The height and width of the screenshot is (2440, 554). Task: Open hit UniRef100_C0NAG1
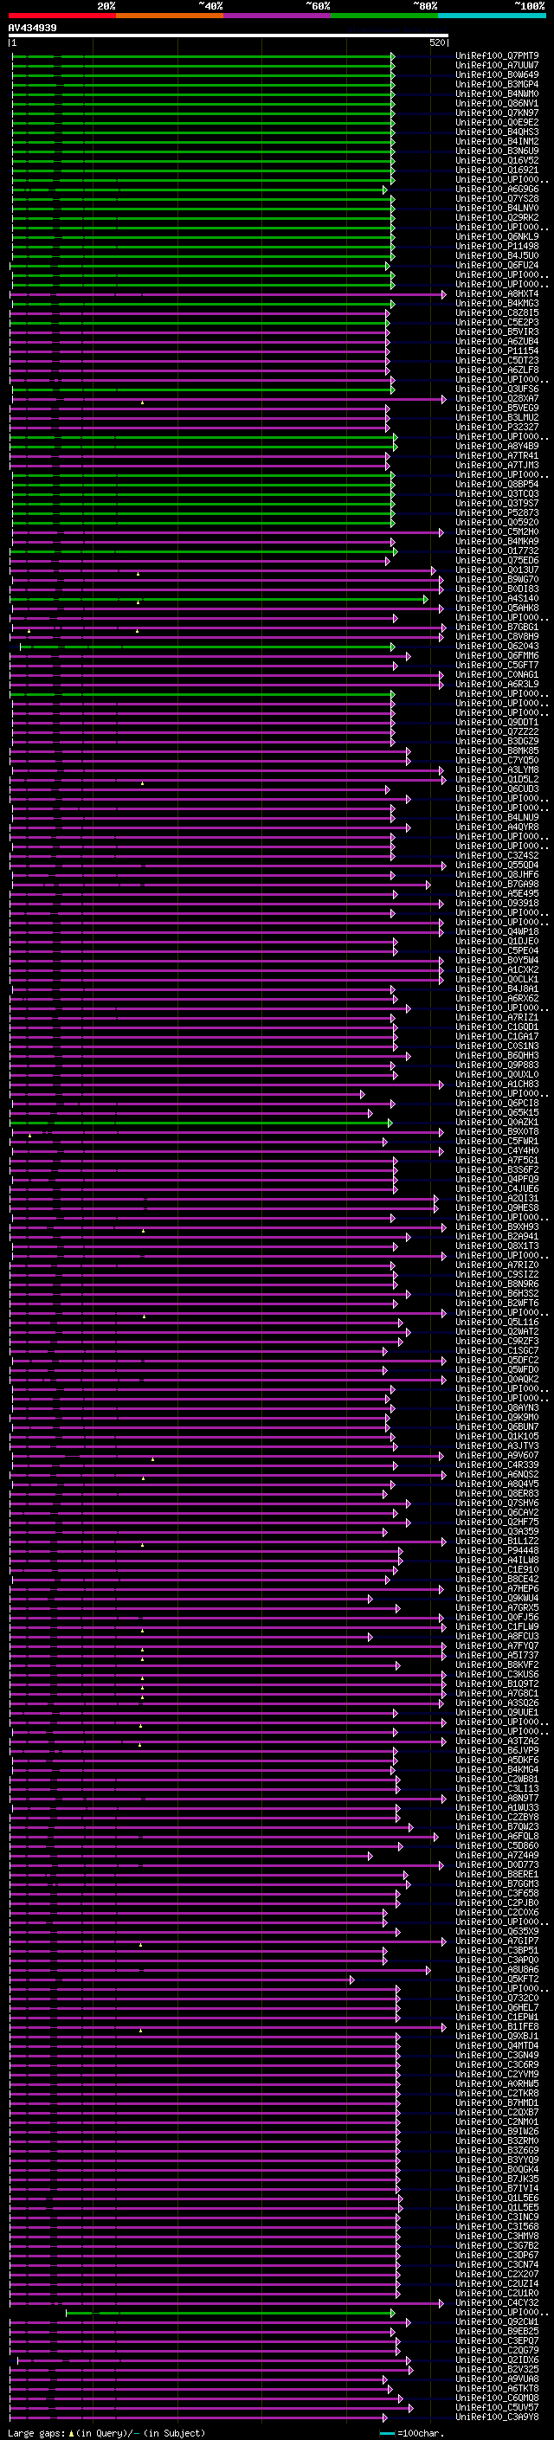coord(497,674)
